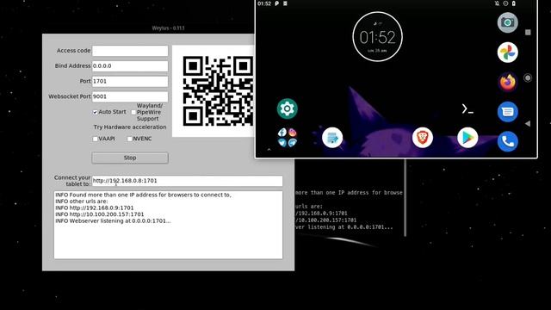Uncheck the Auto Start checkbox
The image size is (551, 310).
tap(95, 112)
